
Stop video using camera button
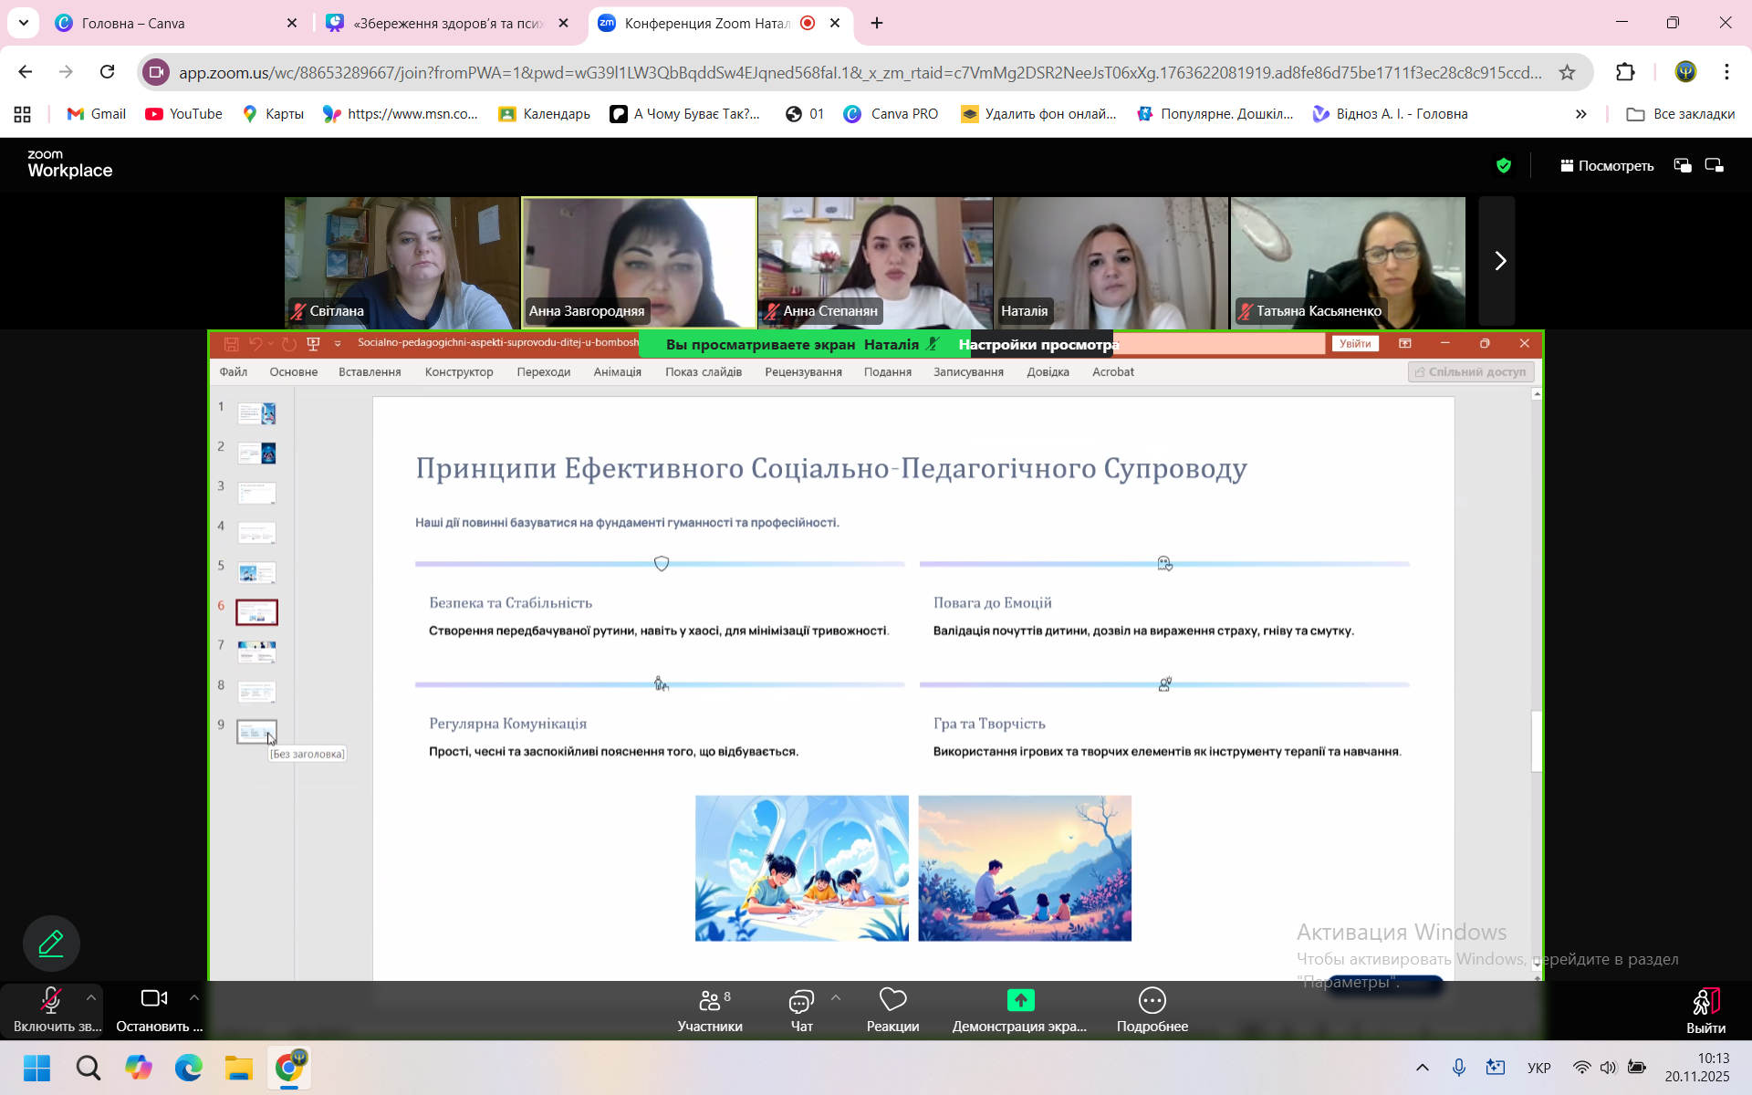pyautogui.click(x=153, y=998)
